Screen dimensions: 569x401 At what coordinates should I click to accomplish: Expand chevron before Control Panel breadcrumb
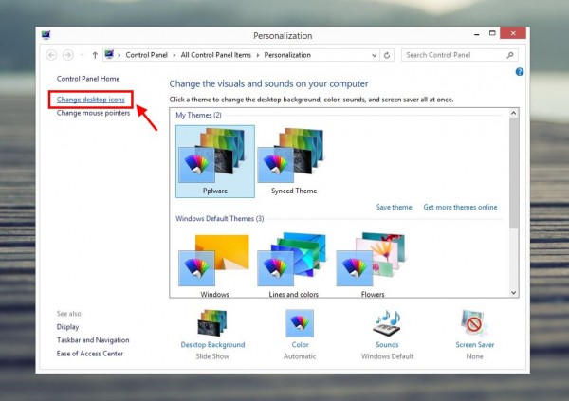click(x=119, y=55)
